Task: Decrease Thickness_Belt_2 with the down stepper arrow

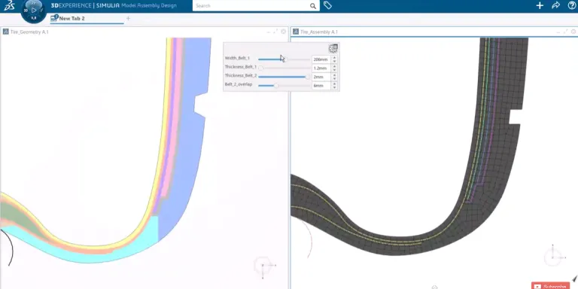Action: (x=334, y=79)
